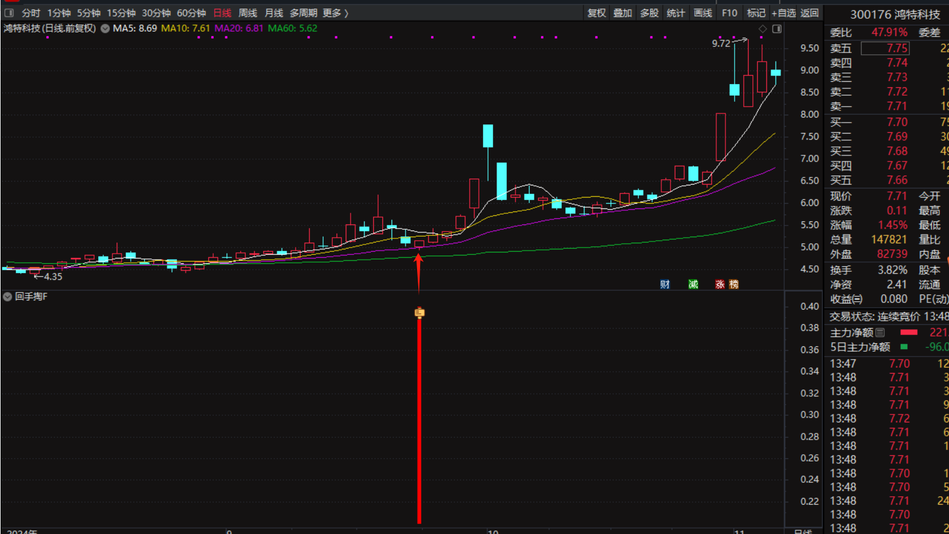The image size is (949, 534).
Task: Click 买一 bid price 7.70
Action: [897, 122]
